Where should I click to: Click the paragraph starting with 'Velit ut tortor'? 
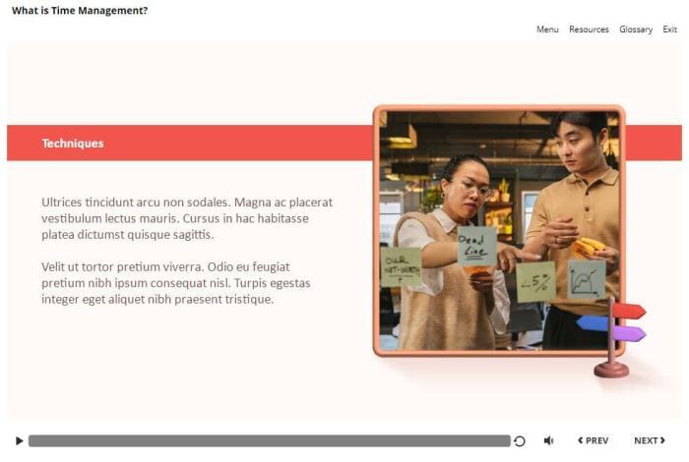point(175,283)
